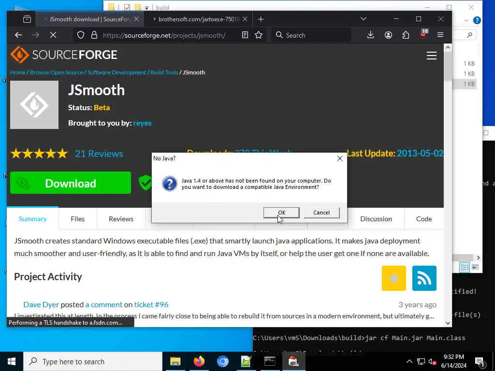Follow the Home breadcrumb link
This screenshot has width=495, height=371.
(x=18, y=72)
